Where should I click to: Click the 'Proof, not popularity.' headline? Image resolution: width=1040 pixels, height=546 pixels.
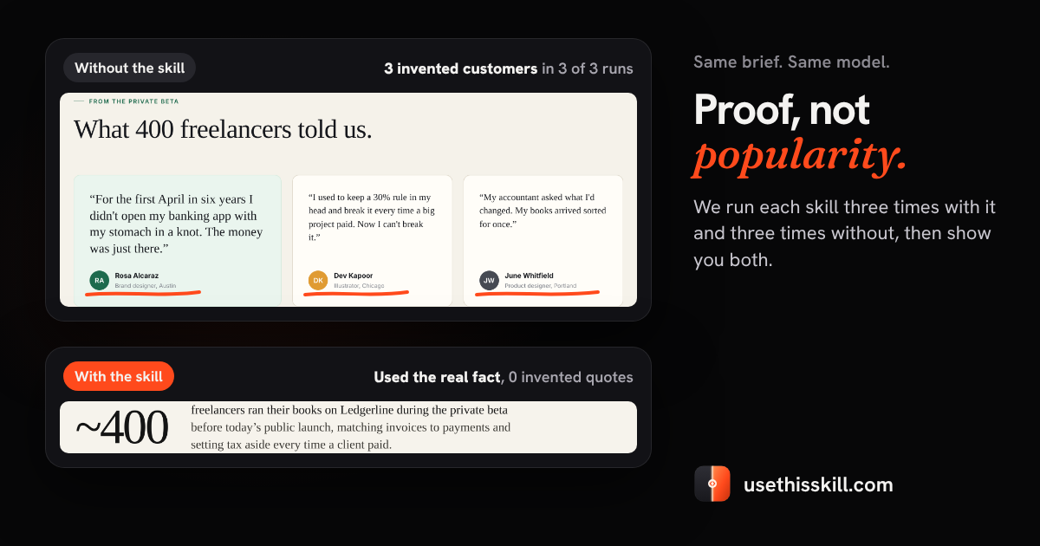(x=800, y=133)
